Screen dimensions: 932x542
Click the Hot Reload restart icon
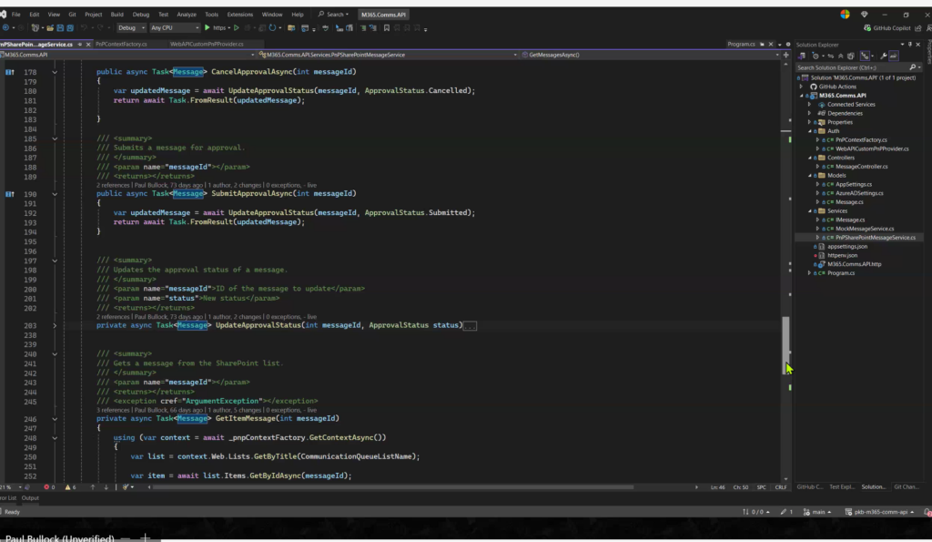(x=272, y=28)
